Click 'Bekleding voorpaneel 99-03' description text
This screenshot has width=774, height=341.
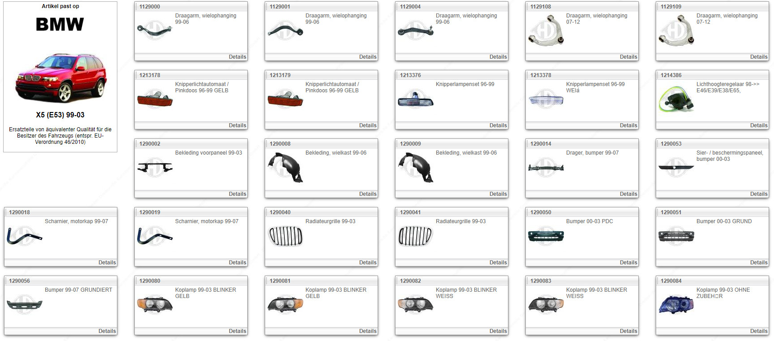click(x=208, y=153)
